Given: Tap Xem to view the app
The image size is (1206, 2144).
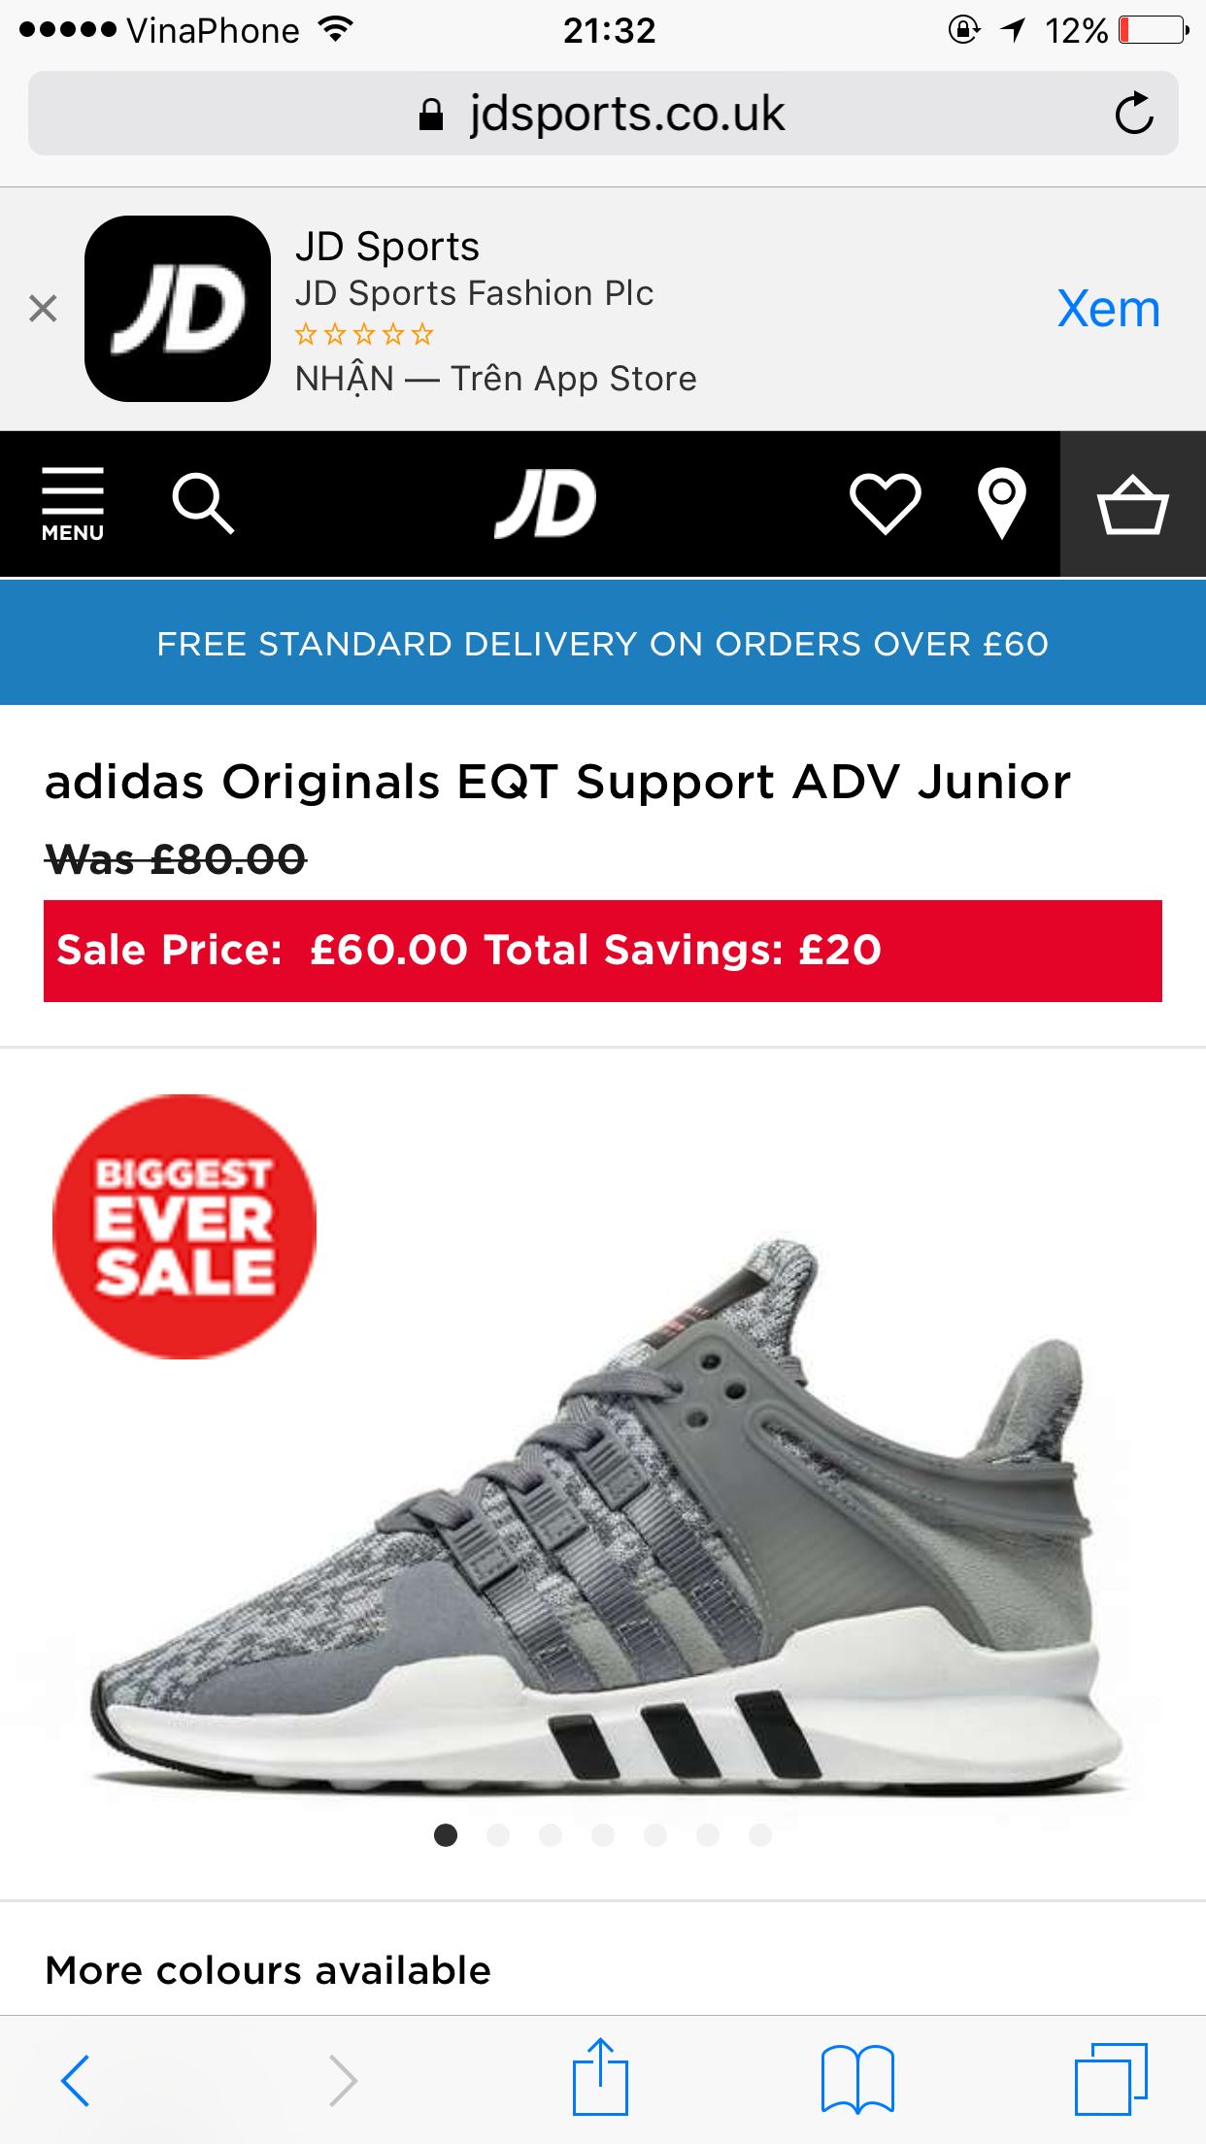Looking at the screenshot, I should pos(1108,309).
